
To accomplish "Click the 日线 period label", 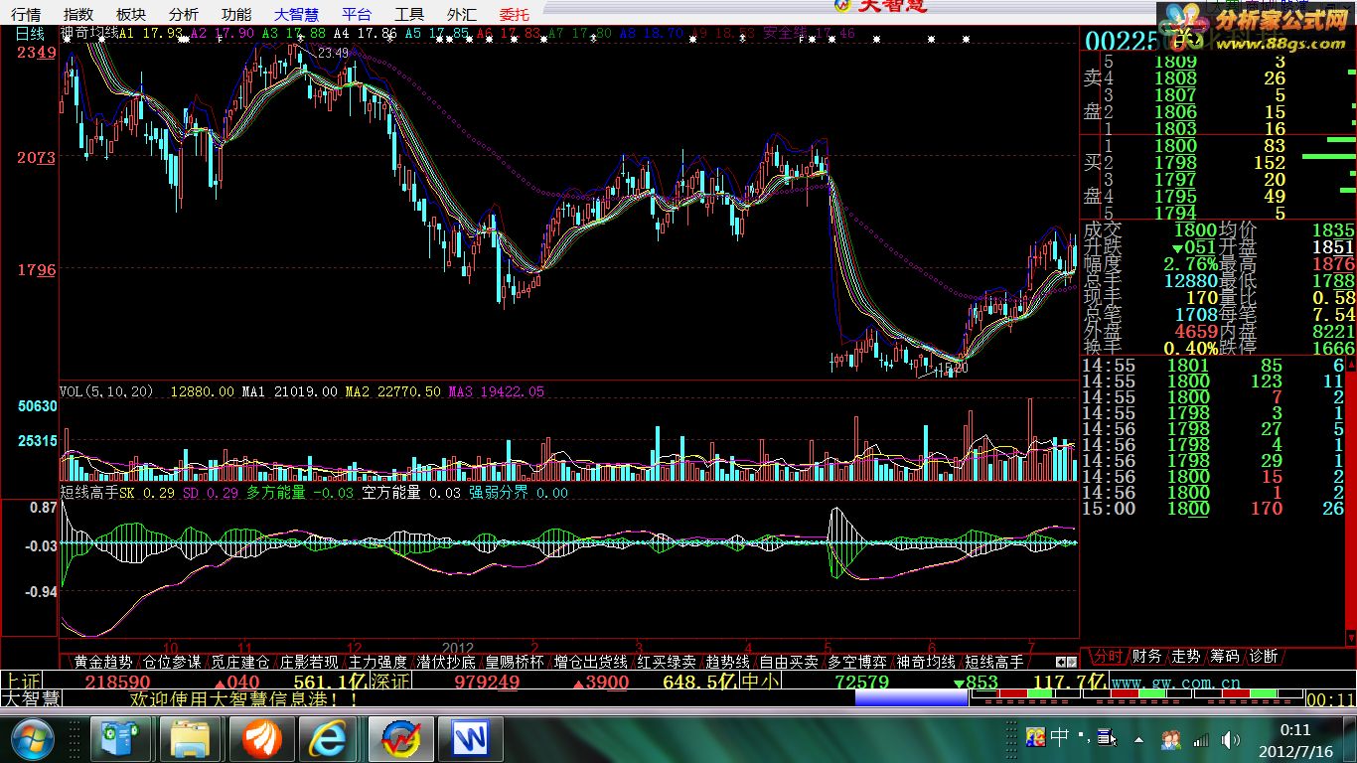I will pos(29,33).
